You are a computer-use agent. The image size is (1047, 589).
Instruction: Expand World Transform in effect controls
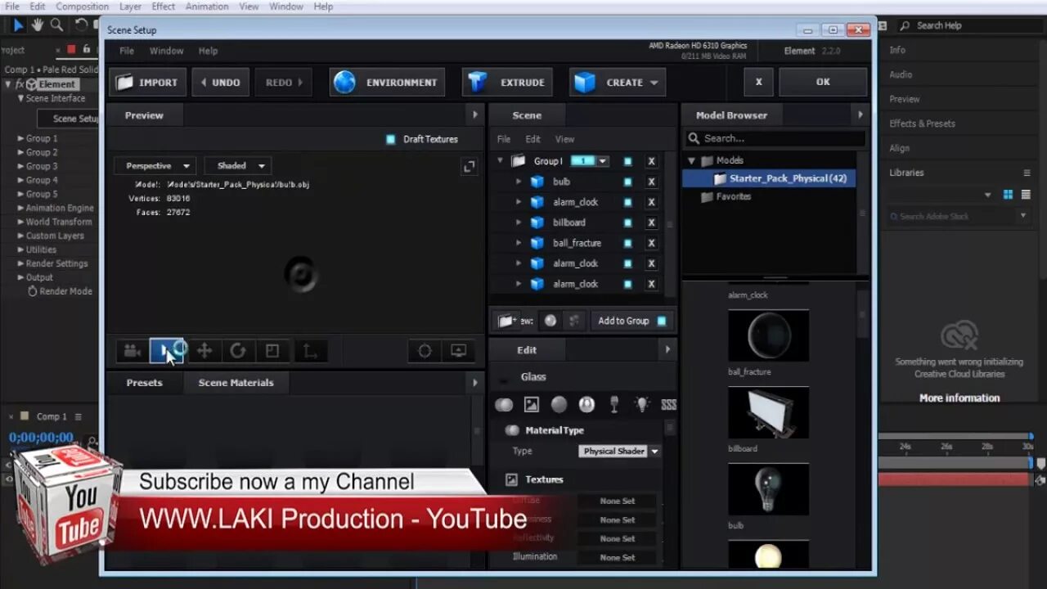pyautogui.click(x=20, y=223)
